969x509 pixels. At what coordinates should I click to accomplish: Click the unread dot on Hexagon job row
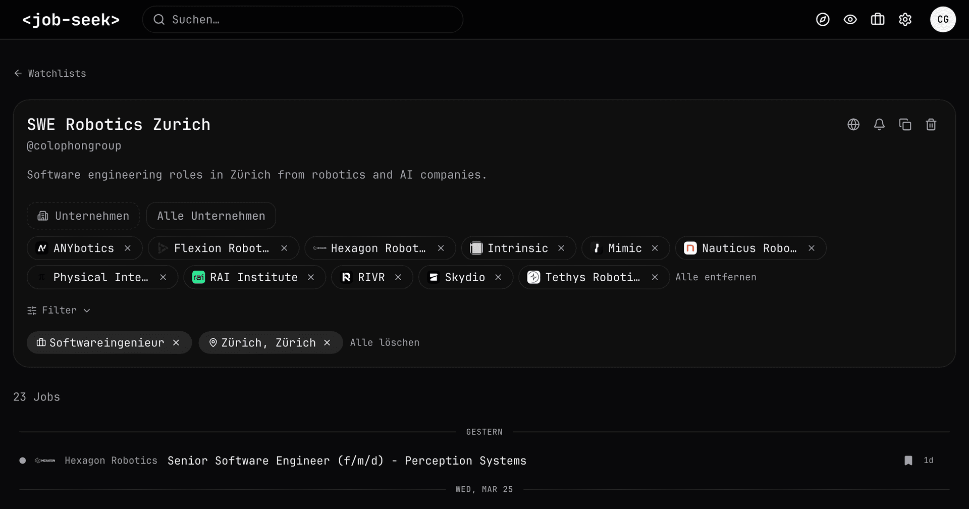(x=23, y=461)
